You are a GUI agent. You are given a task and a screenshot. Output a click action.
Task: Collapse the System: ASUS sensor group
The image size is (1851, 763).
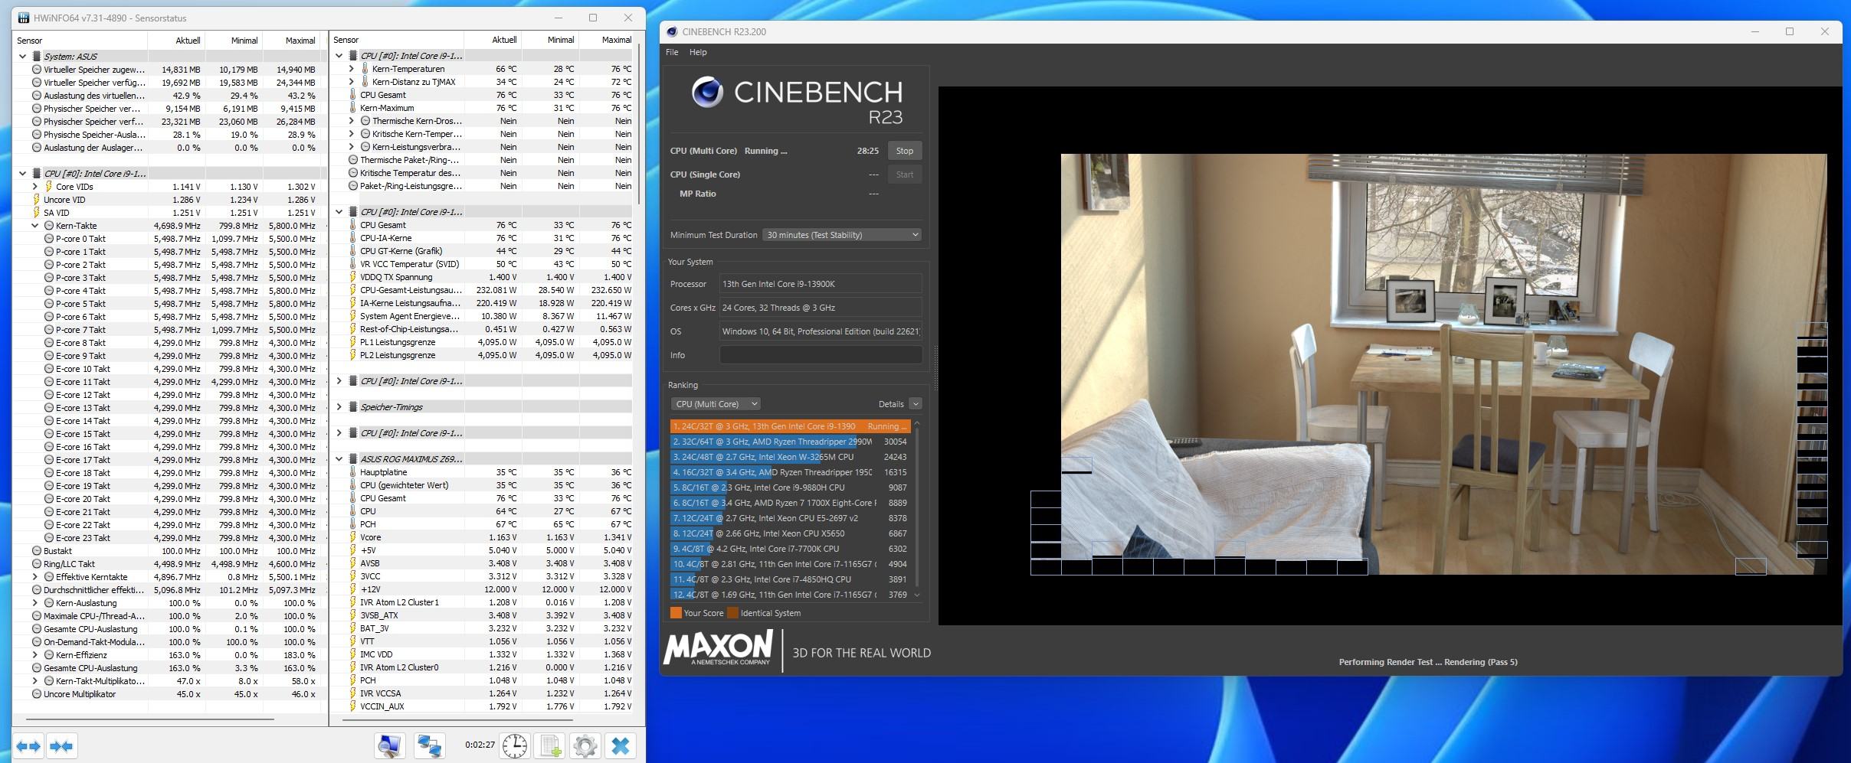(22, 57)
